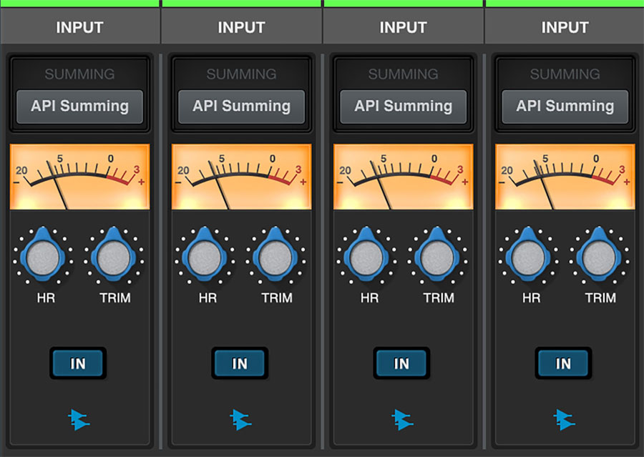The image size is (644, 457).
Task: Select the second channel's INPUT header
Action: (242, 27)
